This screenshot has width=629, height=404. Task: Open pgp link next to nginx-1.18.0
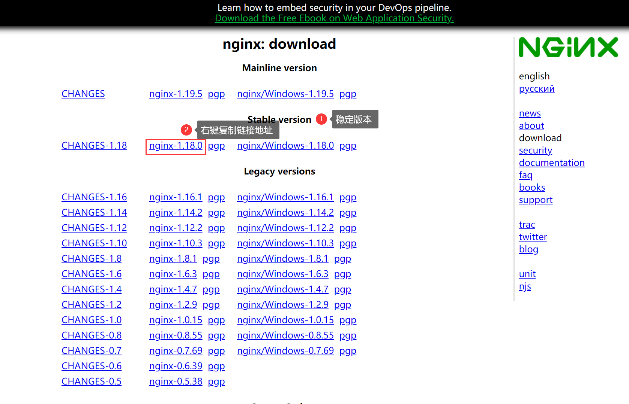[216, 146]
